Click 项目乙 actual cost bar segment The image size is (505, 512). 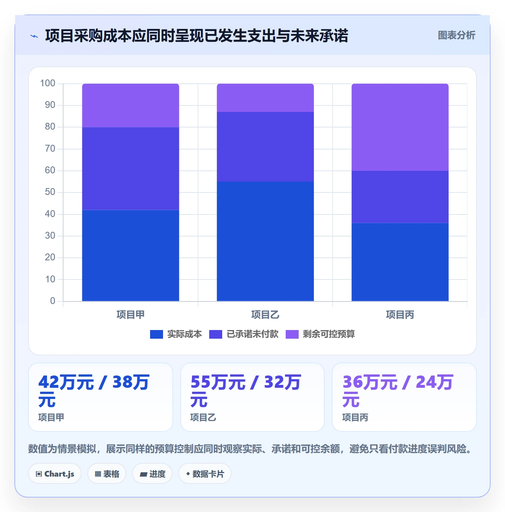point(265,241)
